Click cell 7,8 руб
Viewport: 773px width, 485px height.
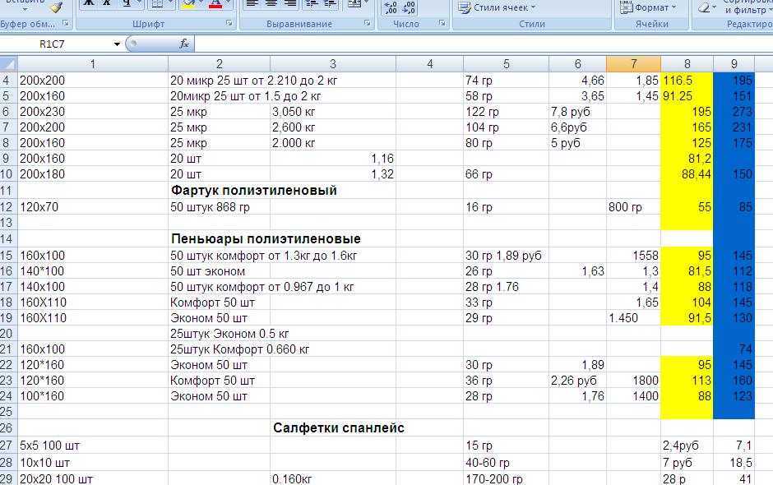[577, 112]
